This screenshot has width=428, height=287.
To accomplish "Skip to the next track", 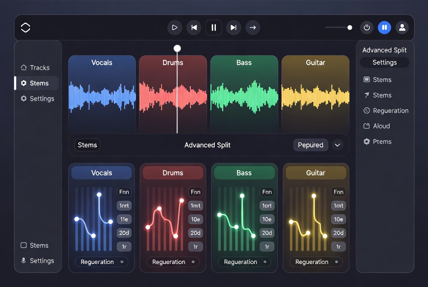I will (x=233, y=27).
